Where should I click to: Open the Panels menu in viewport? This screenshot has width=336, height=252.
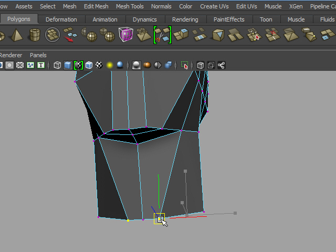pos(38,55)
